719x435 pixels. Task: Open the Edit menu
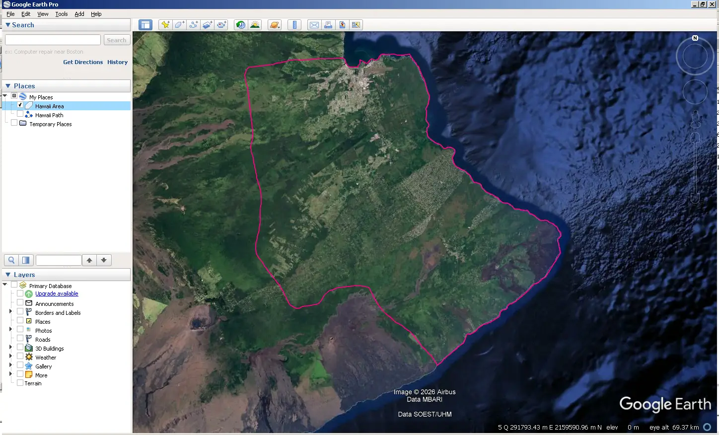[26, 14]
